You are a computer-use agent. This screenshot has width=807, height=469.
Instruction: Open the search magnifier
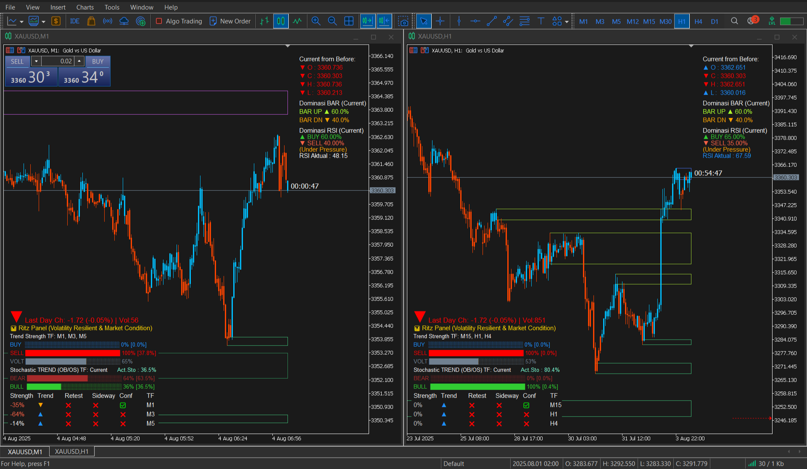(734, 21)
